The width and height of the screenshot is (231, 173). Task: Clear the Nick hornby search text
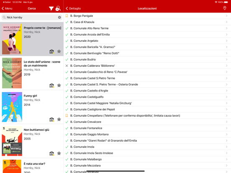pyautogui.click(x=59, y=18)
